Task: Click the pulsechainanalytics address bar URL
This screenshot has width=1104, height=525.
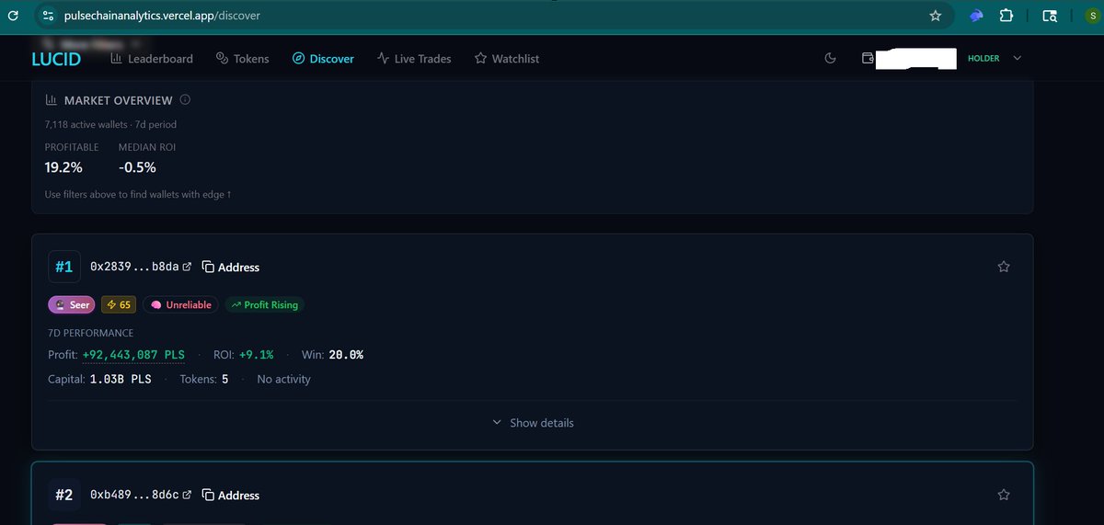Action: tap(163, 16)
